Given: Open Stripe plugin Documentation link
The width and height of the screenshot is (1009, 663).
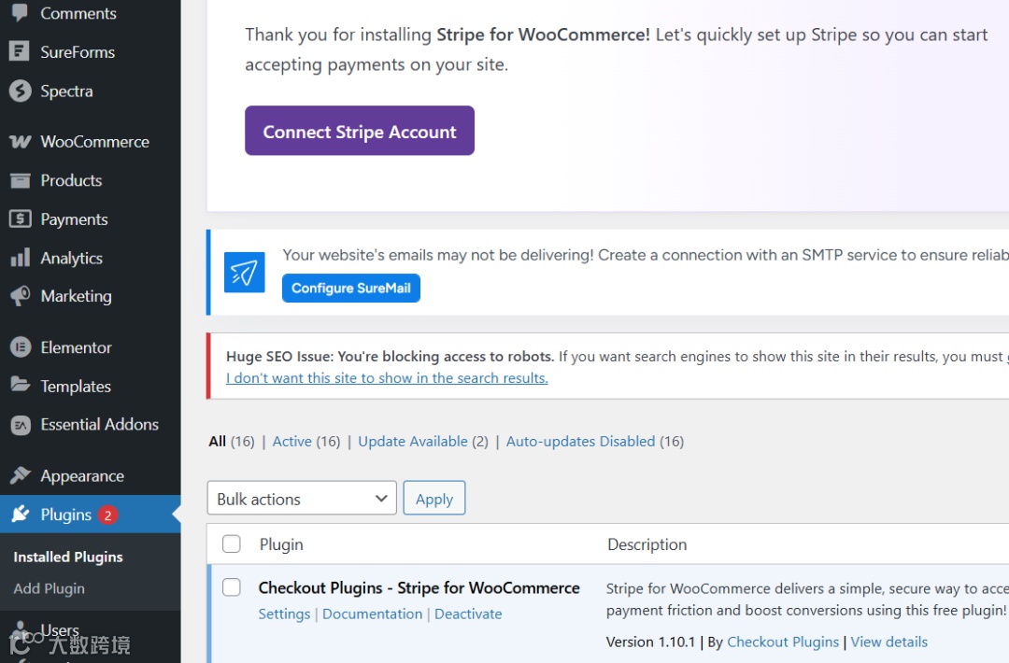Looking at the screenshot, I should click(x=372, y=614).
